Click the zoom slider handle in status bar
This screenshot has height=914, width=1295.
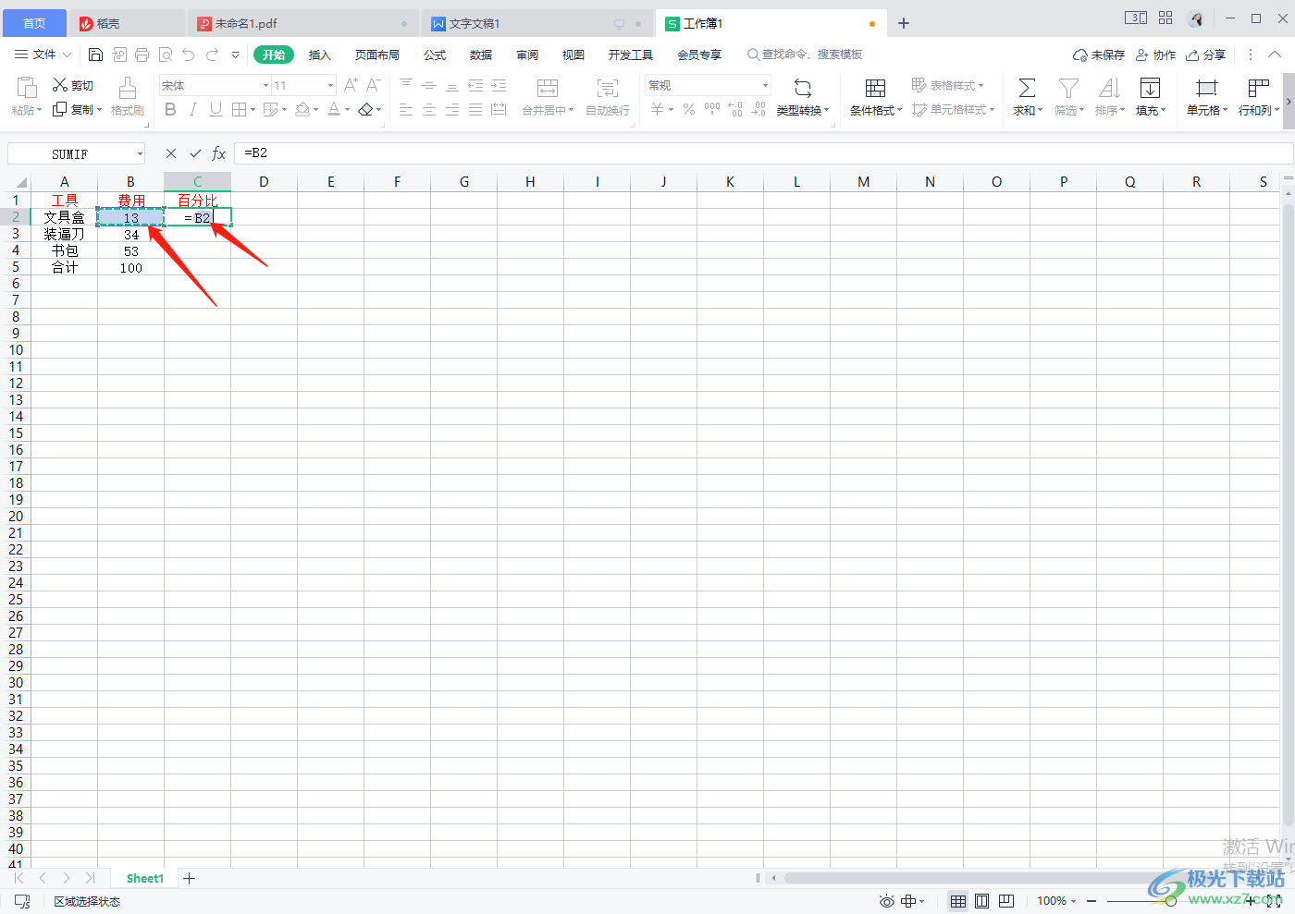1171,901
